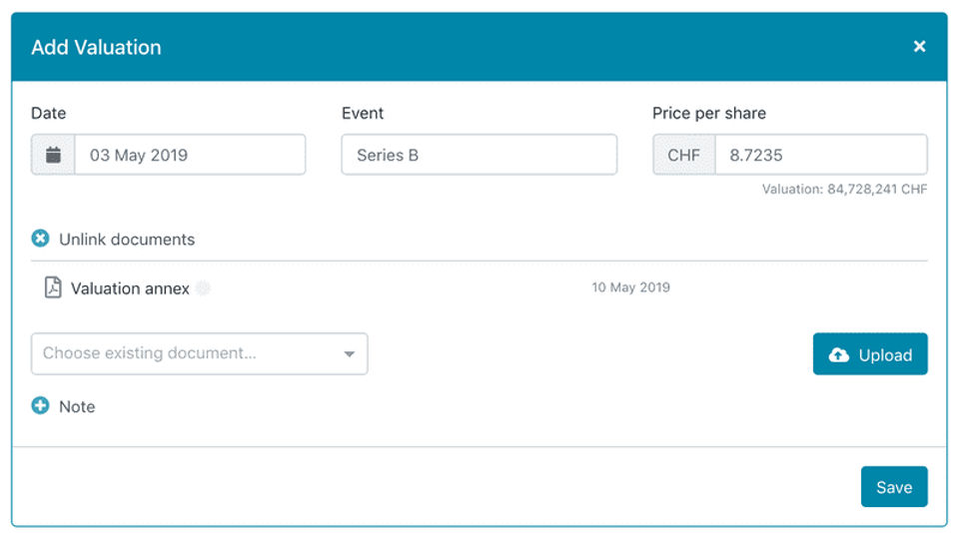959x533 pixels.
Task: Click the PDF file icon for Valuation annex
Action: click(53, 288)
